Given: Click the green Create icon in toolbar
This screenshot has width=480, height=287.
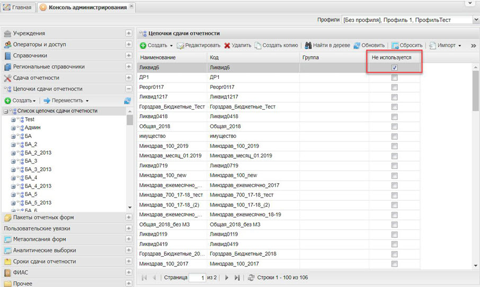Looking at the screenshot, I should click(x=143, y=46).
